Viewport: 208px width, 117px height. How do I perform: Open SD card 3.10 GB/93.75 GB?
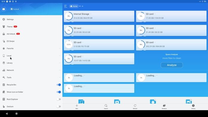(99, 45)
